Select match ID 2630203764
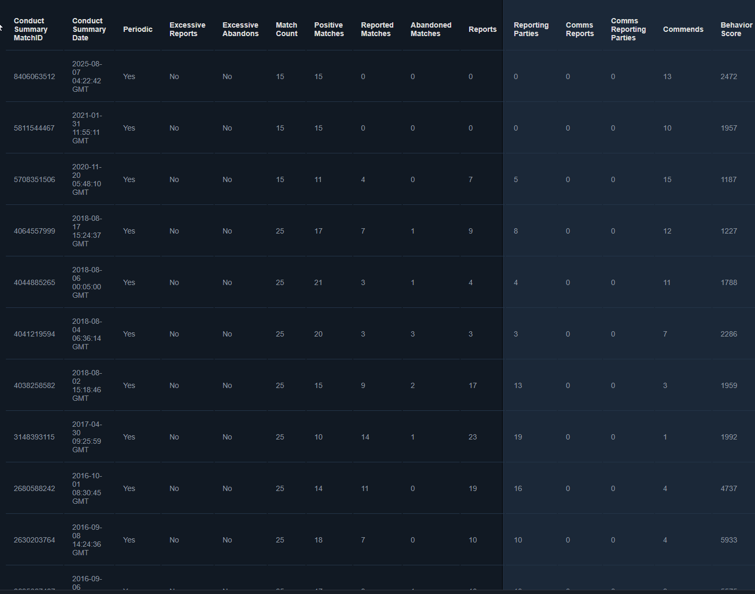 coord(35,540)
